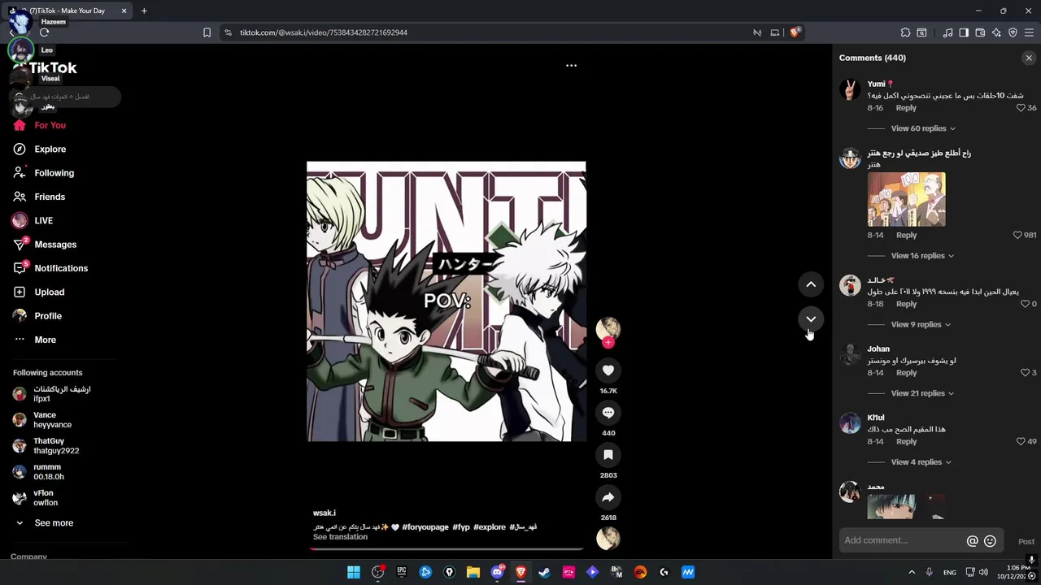This screenshot has height=585, width=1041.
Task: Open Brave VPN shield icon
Action: pos(1013,32)
